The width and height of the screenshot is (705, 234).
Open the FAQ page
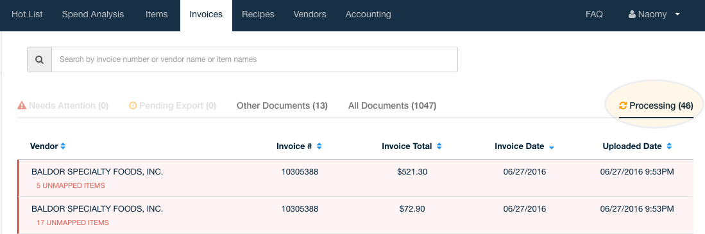tap(594, 14)
